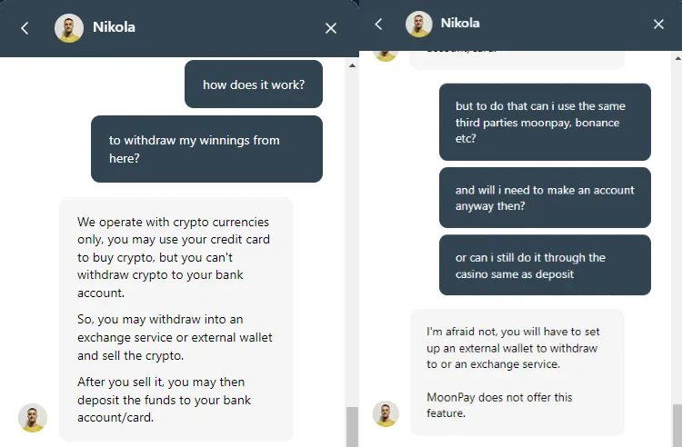Click the 'We operate with crypto currencies' reply
The height and width of the screenshot is (447, 682).
[x=176, y=319]
